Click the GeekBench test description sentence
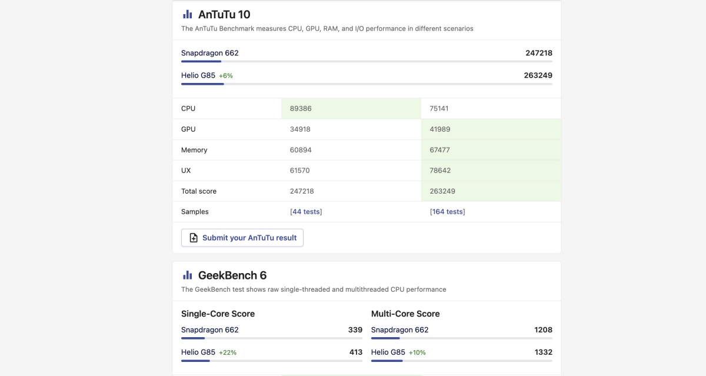This screenshot has width=706, height=376. click(314, 290)
